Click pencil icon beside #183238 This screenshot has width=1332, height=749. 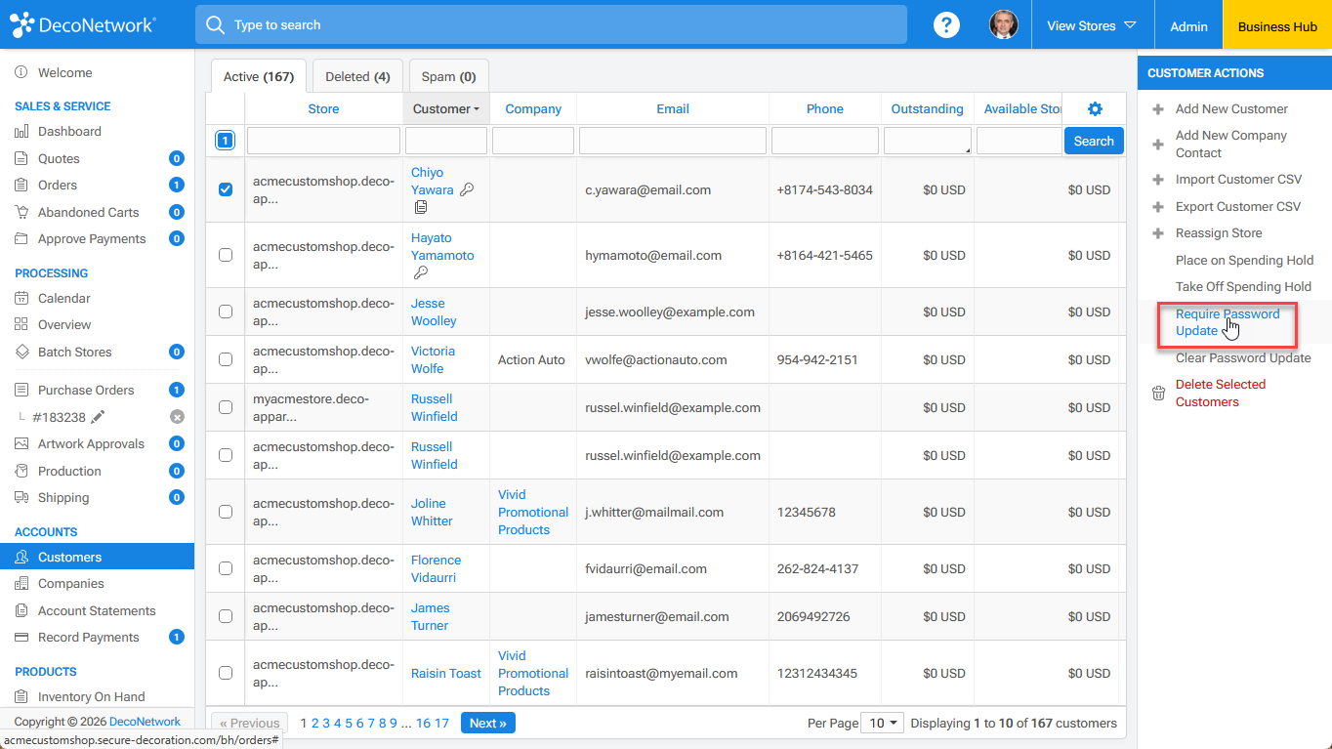click(98, 417)
